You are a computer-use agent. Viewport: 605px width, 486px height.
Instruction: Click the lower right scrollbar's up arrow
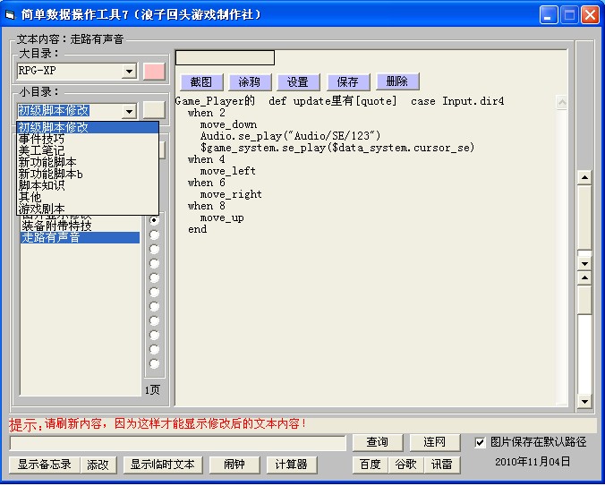click(585, 278)
